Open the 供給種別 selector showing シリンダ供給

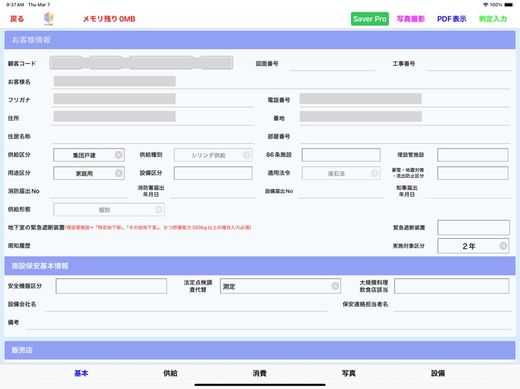pyautogui.click(x=213, y=155)
